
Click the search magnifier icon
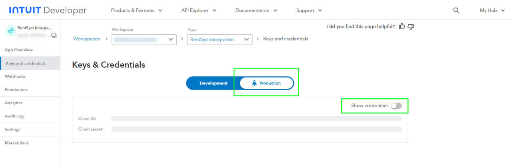(x=456, y=10)
